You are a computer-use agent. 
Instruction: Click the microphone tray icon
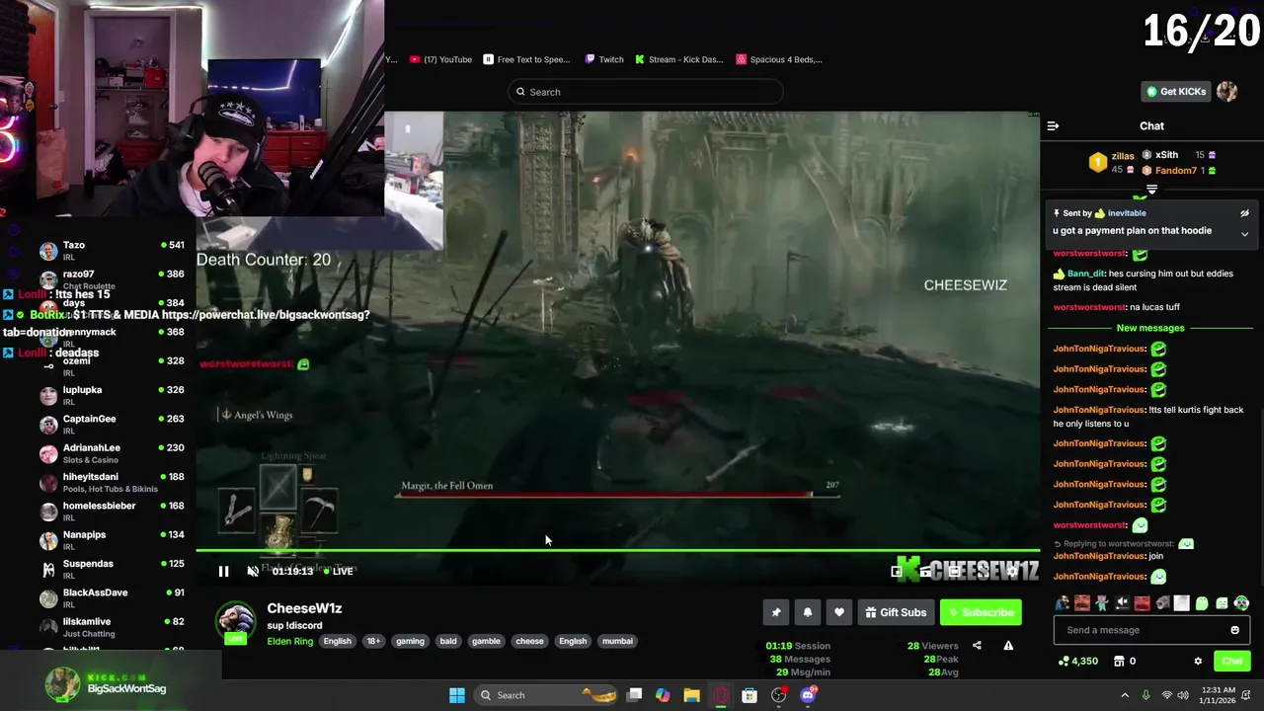coord(1145,695)
